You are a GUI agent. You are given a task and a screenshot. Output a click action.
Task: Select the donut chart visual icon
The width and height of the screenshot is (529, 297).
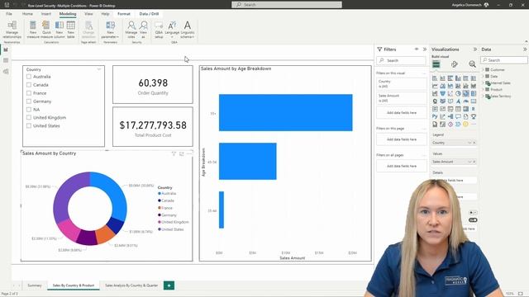(x=466, y=93)
